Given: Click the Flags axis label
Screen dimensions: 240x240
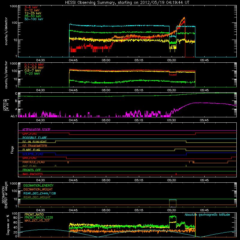Looking at the screenshot, I should pos(12,150).
